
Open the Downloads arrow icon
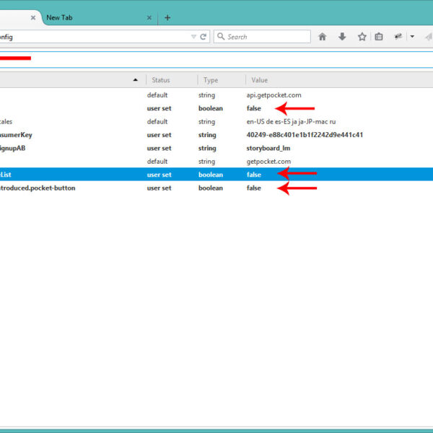(341, 37)
